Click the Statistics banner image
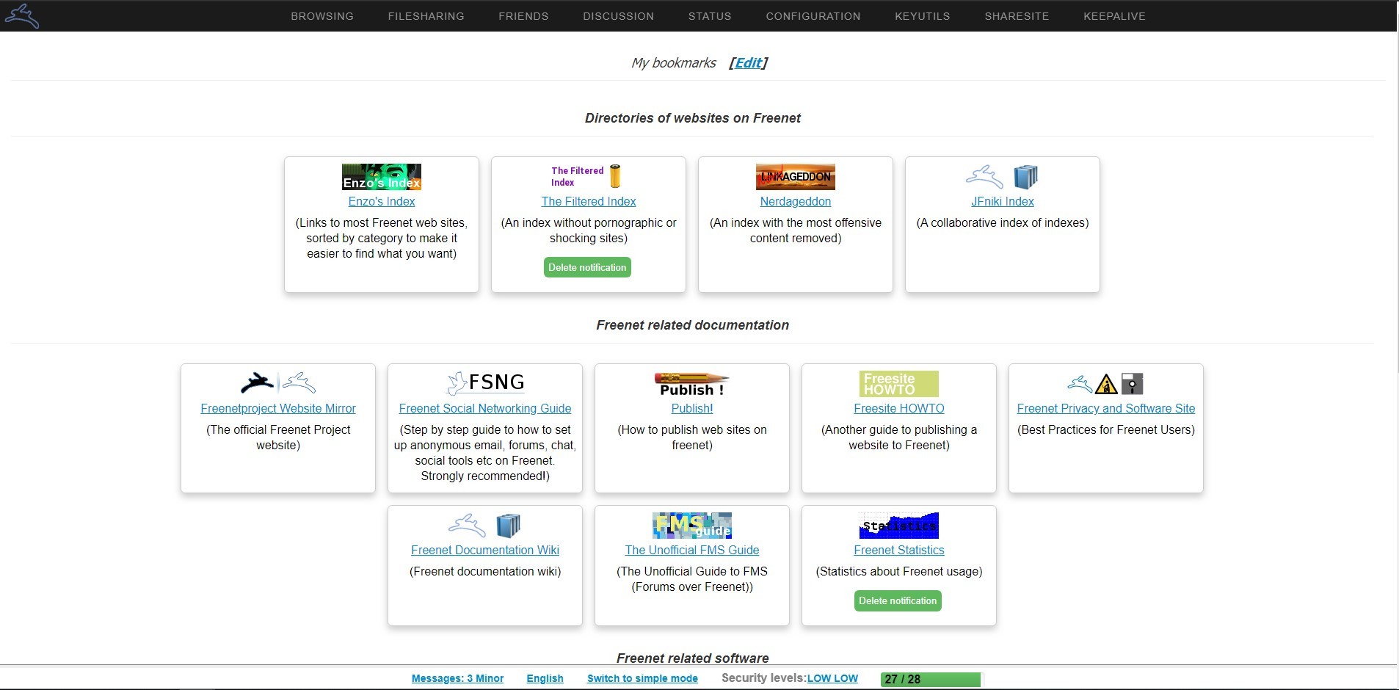The height and width of the screenshot is (690, 1399). click(x=899, y=526)
